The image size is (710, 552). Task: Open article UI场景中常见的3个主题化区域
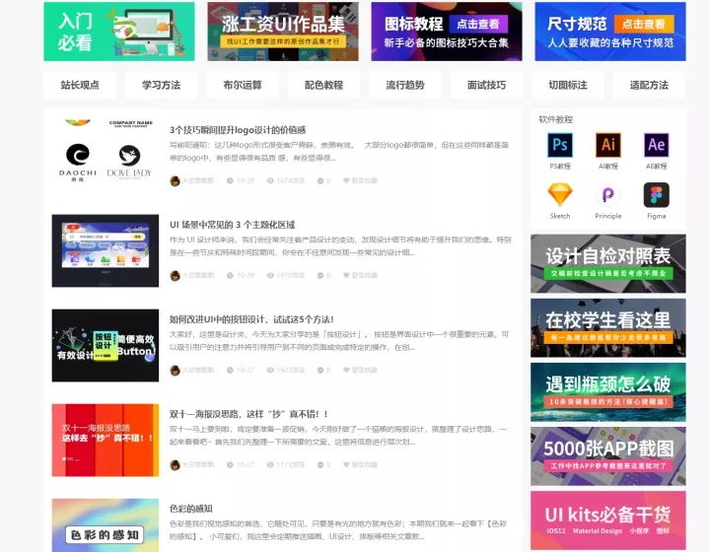click(x=233, y=225)
